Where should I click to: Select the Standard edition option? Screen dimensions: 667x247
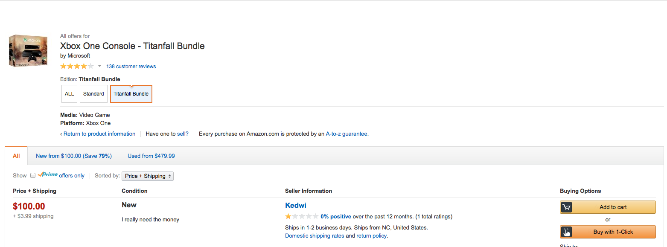[x=93, y=94]
